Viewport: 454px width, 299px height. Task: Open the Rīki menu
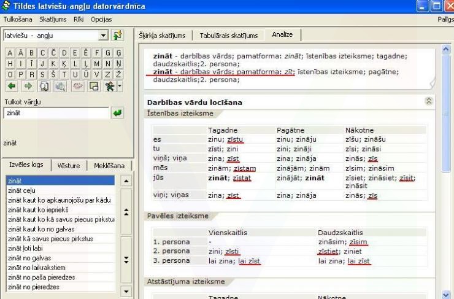79,20
